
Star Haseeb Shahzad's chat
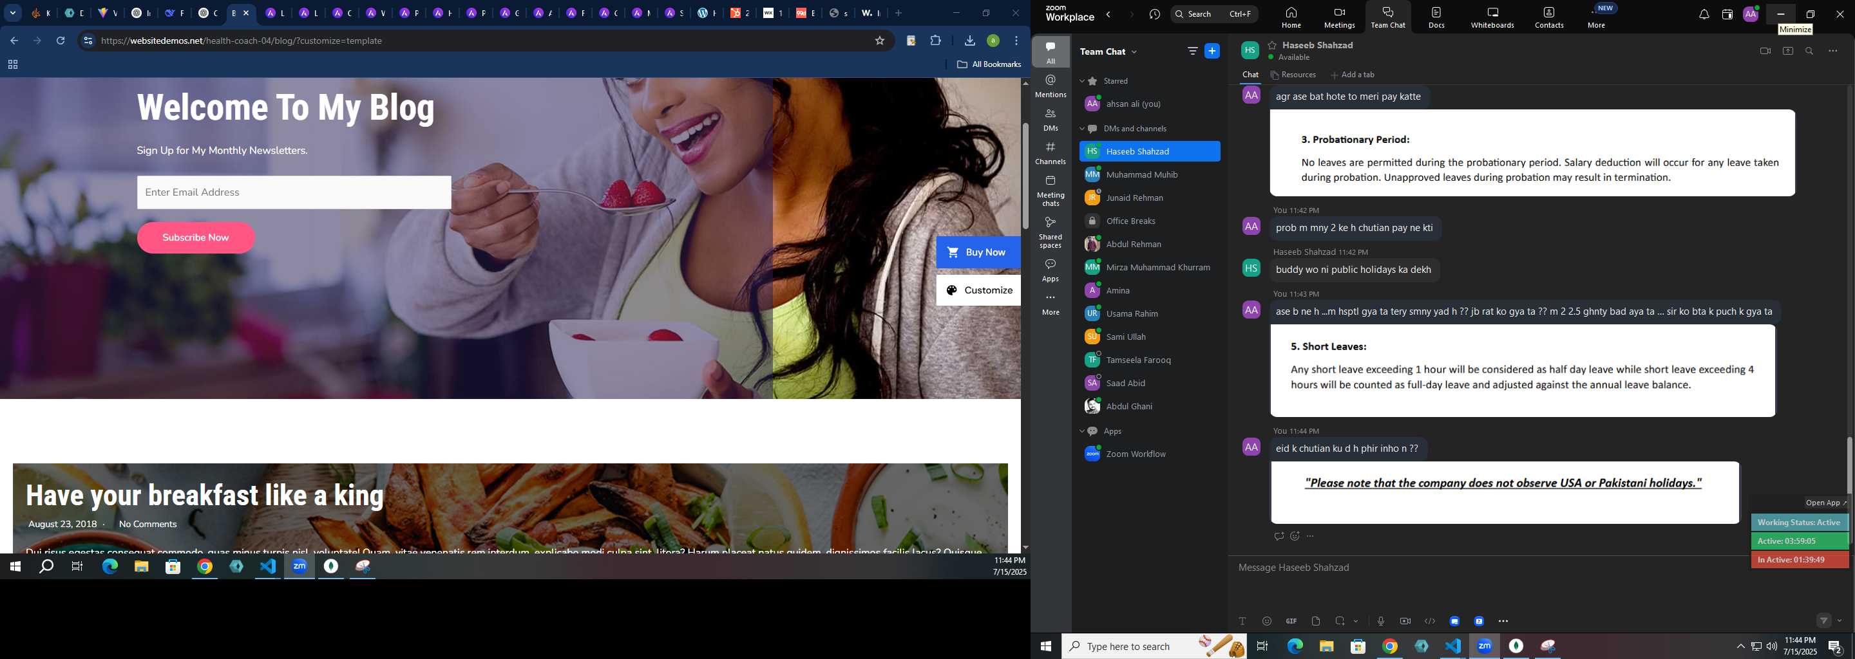(x=1273, y=45)
